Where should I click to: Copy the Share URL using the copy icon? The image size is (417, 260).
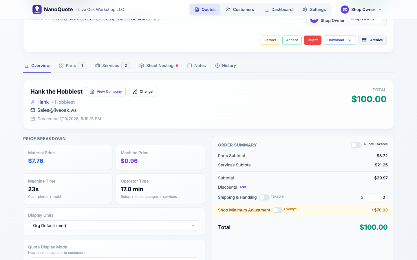pos(156,19)
